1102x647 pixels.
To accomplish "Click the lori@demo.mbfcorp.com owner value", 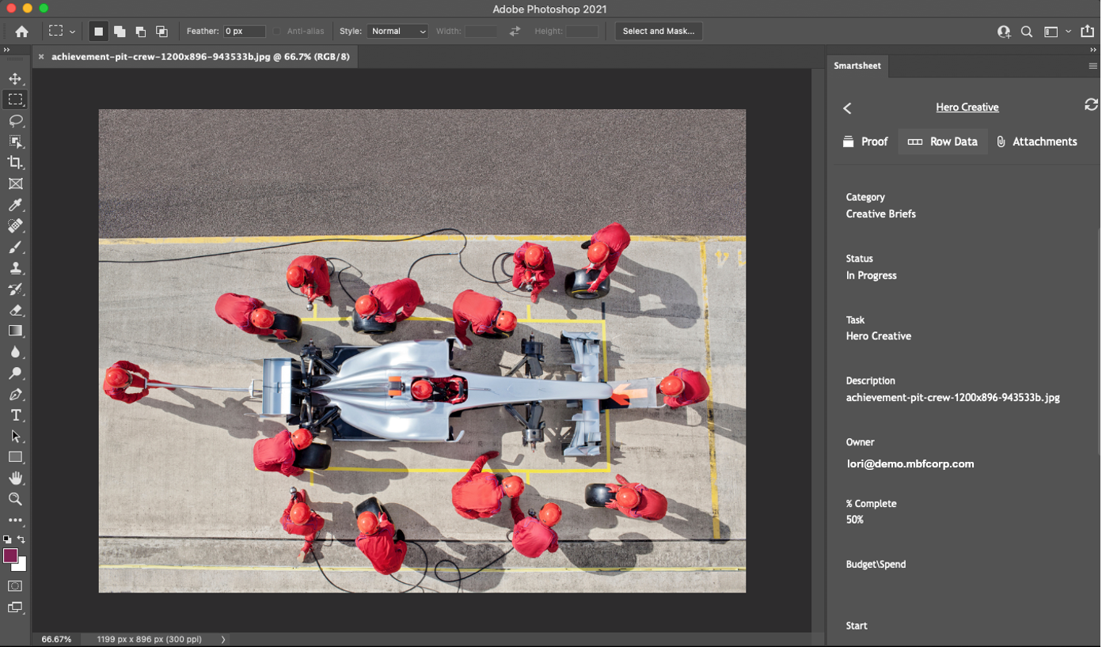I will 910,464.
